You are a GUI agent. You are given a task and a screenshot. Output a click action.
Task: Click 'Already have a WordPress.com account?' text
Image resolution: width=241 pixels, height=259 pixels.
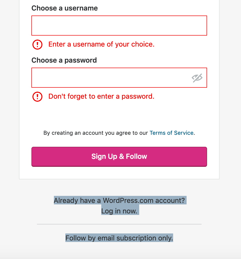[x=119, y=201]
